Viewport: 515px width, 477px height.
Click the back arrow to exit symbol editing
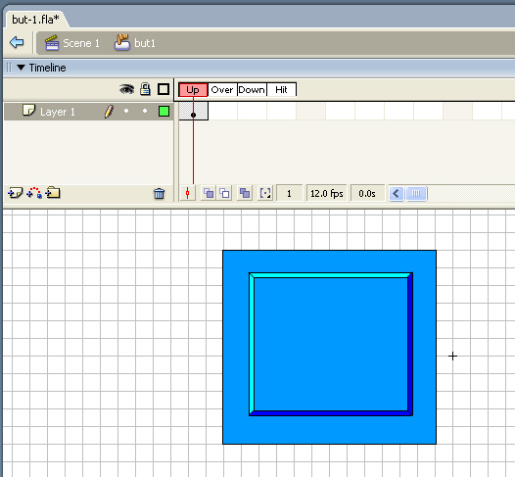tap(17, 42)
